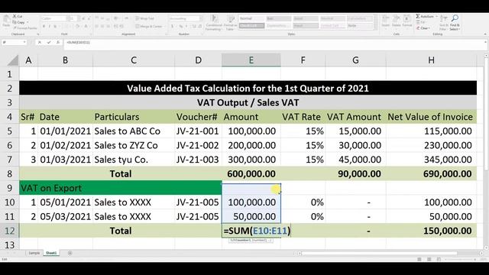Select column E header
Image resolution: width=489 pixels, height=275 pixels.
(251, 60)
